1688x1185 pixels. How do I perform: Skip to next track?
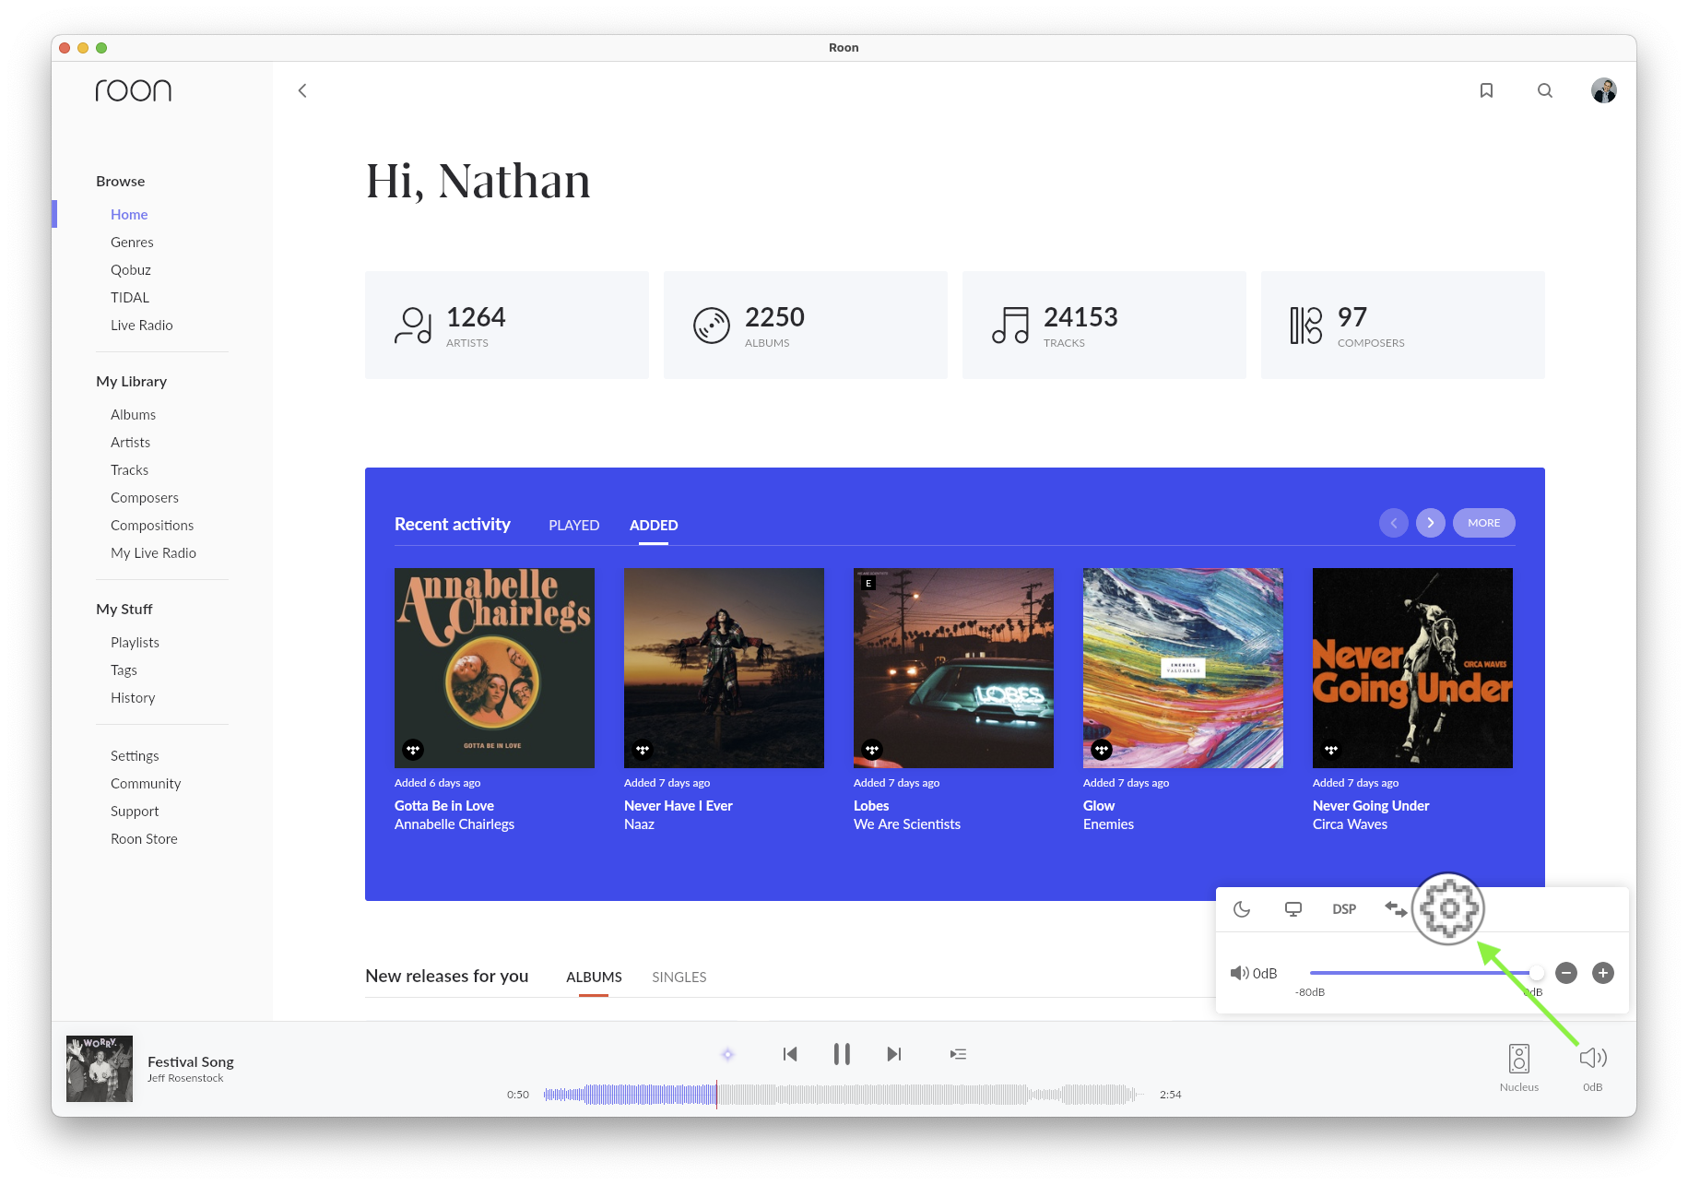click(x=893, y=1054)
